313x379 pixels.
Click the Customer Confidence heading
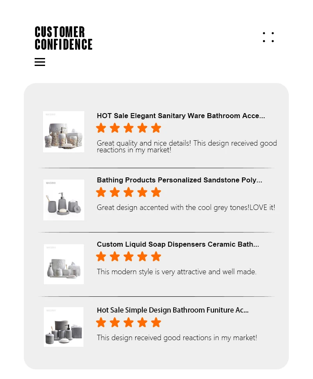[63, 38]
